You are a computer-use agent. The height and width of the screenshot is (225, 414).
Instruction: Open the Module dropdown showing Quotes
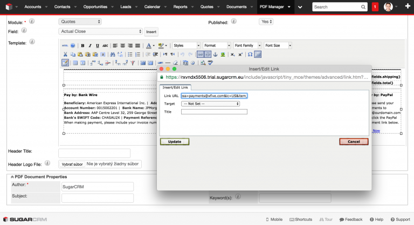pos(80,22)
